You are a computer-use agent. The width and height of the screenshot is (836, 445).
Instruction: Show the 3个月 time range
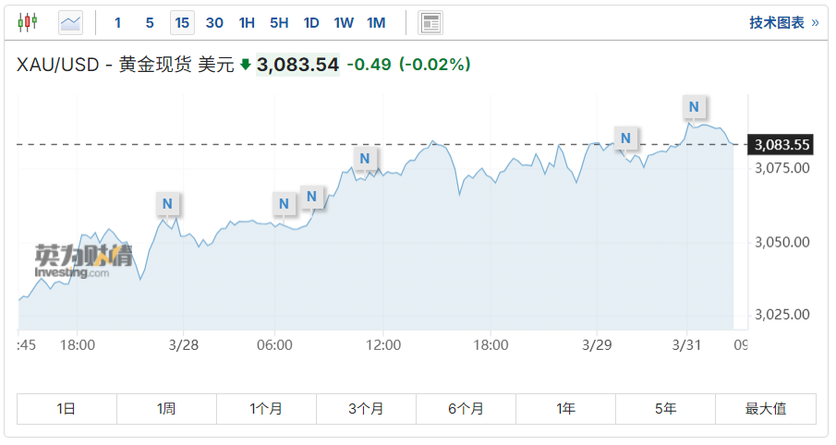[366, 408]
